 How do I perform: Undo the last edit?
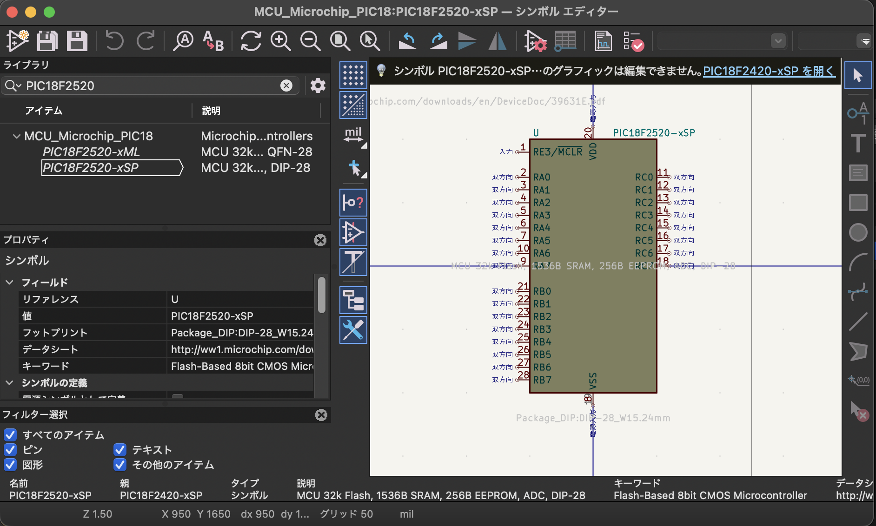pos(114,41)
